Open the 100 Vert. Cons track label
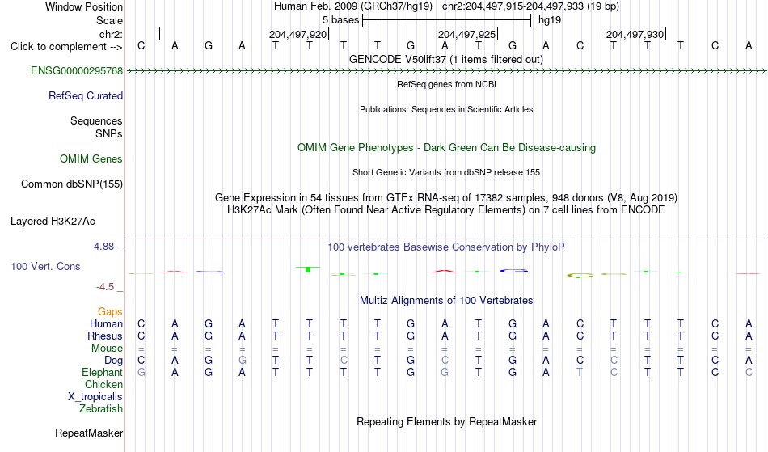 point(45,266)
